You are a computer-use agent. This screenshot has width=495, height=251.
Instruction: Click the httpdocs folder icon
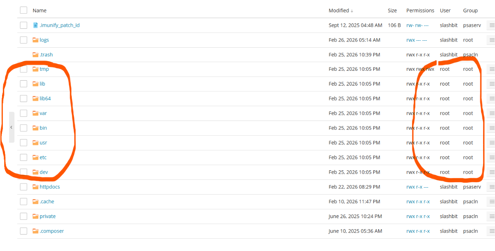pos(35,187)
